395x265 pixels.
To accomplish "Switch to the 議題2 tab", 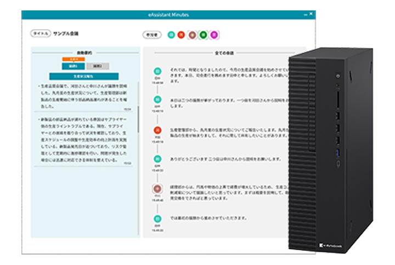I will tap(97, 66).
